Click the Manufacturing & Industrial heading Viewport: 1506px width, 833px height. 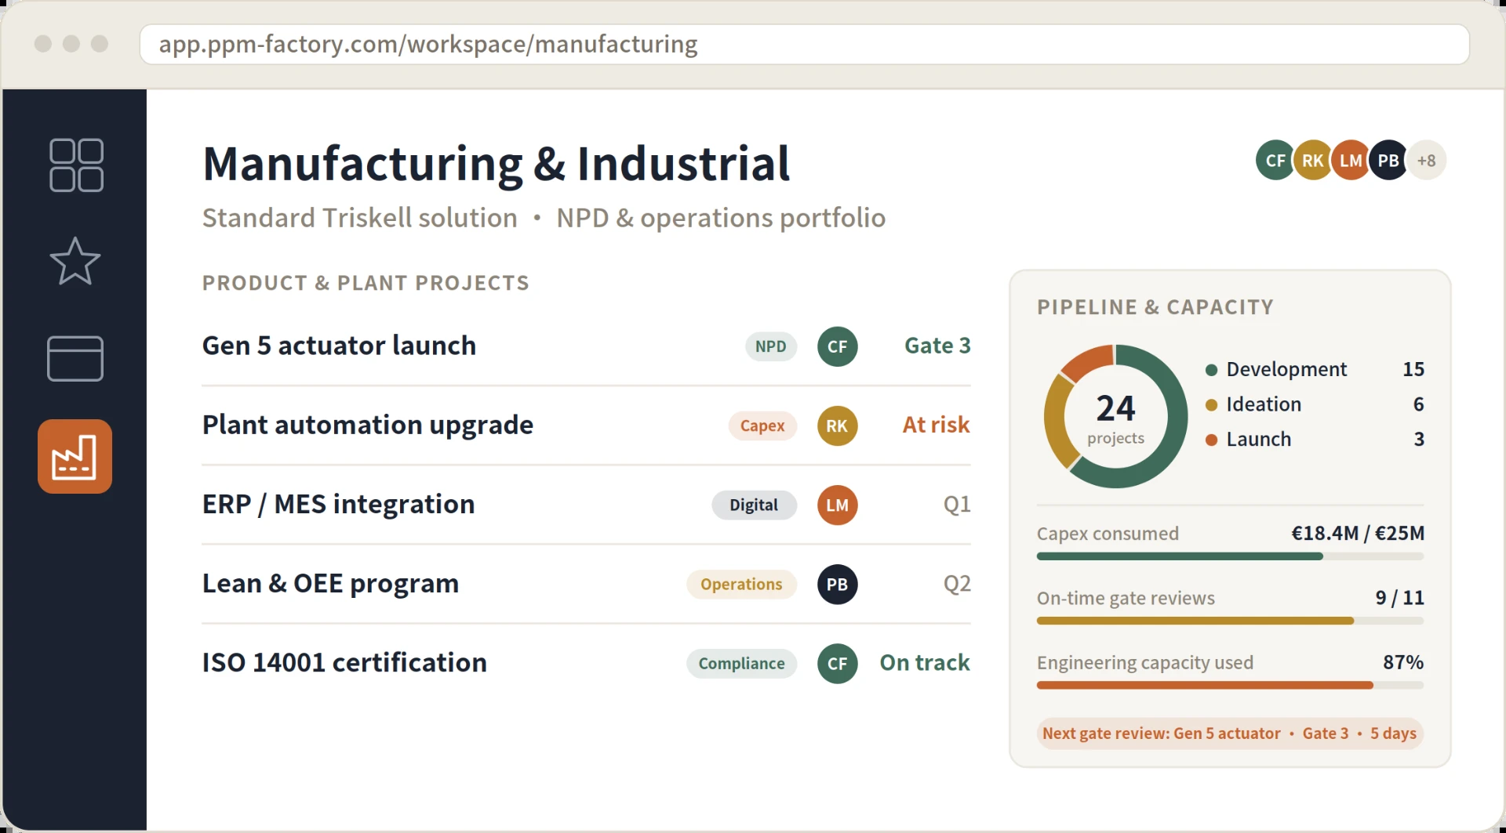pos(496,164)
